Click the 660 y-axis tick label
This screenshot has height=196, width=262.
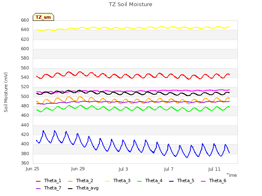tap(25, 20)
